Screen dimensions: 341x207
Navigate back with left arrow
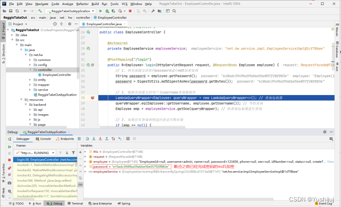[x=25, y=11]
